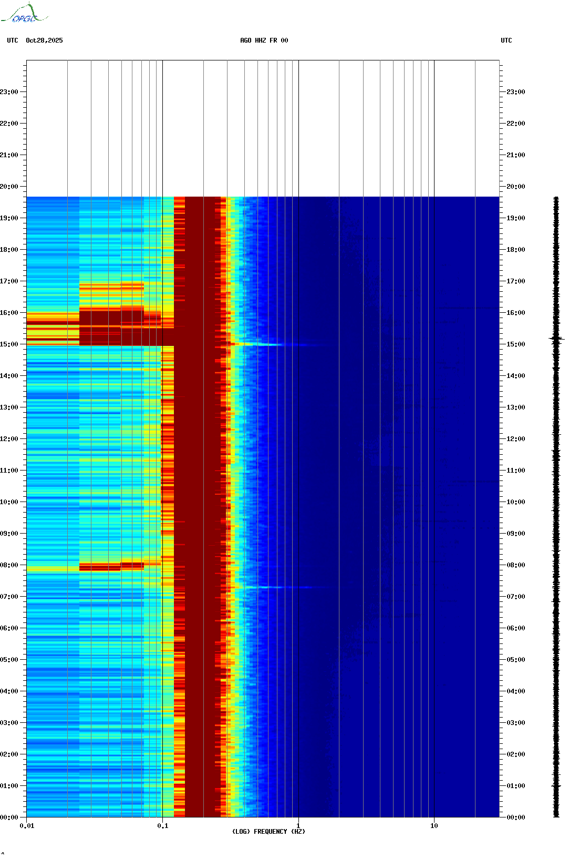This screenshot has width=579, height=859.
Task: Click the seismogram spike near 15:00
Action: [556, 340]
